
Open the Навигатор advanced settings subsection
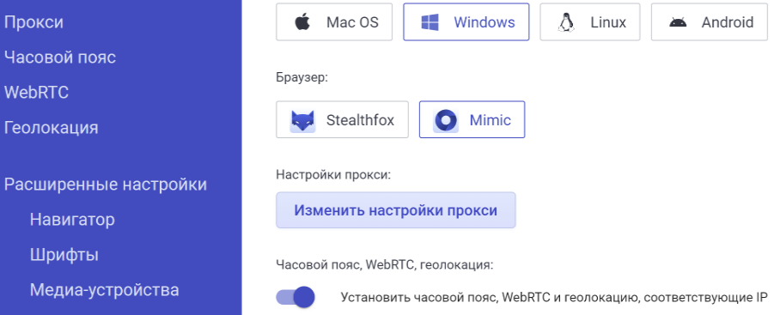(72, 220)
